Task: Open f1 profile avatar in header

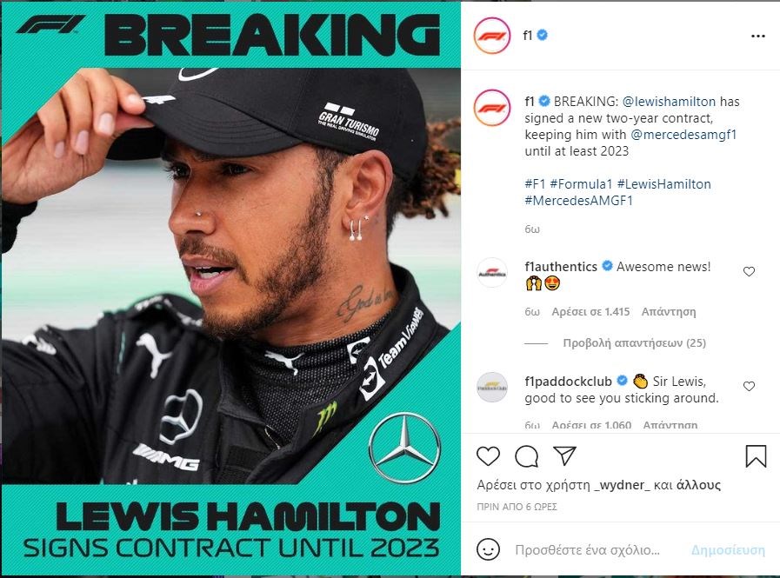Action: coord(492,36)
